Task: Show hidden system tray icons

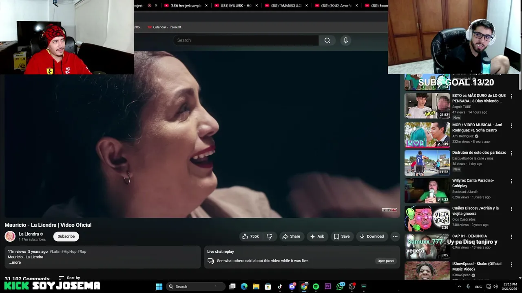Action: [460, 286]
